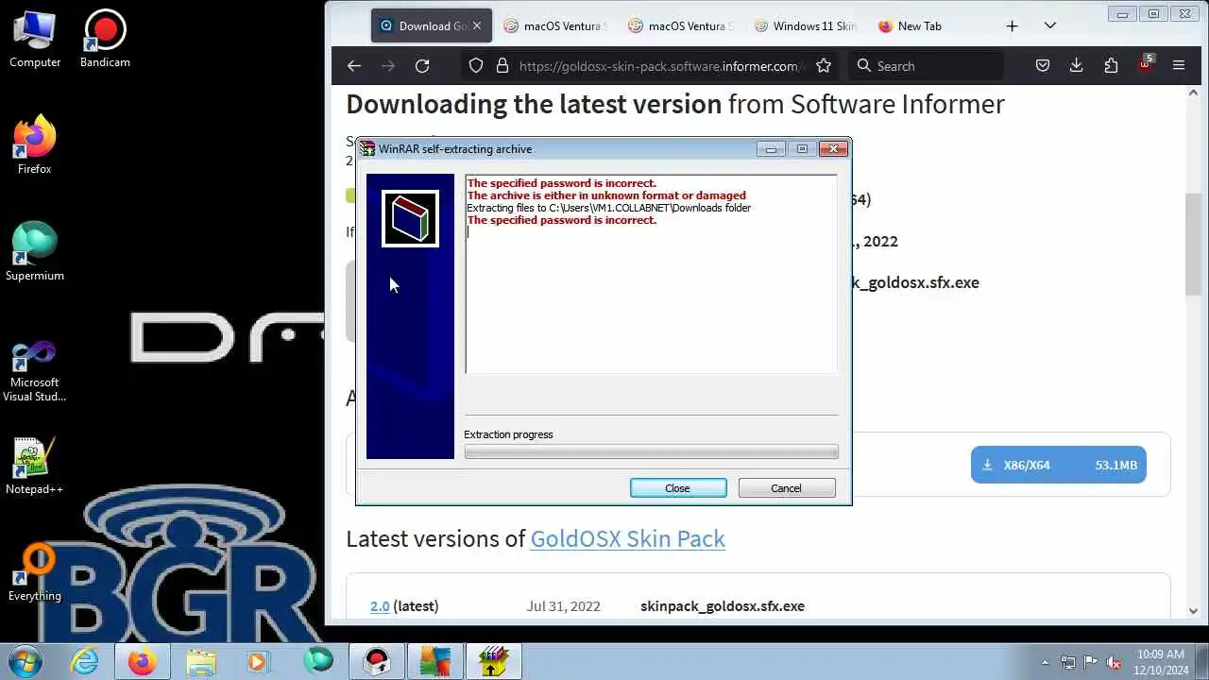The height and width of the screenshot is (680, 1209).
Task: Switch to the Windows 11 Skin tab
Action: 804,26
